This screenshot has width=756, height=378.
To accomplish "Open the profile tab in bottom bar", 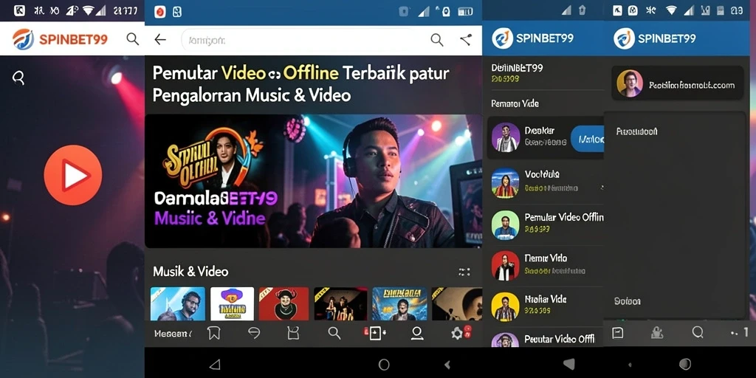I will 416,333.
